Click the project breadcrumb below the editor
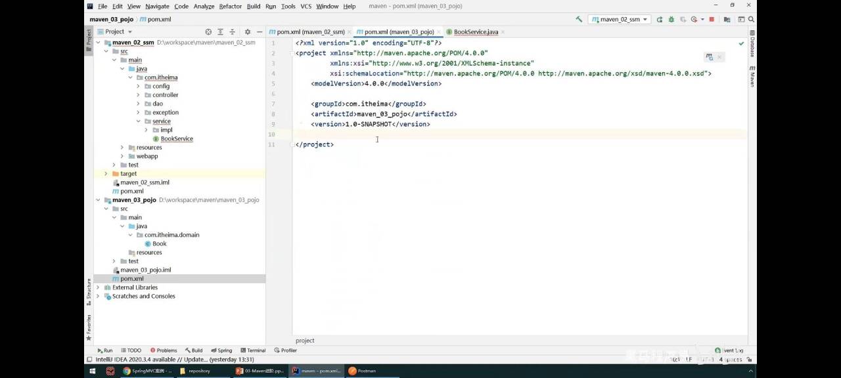 [305, 341]
